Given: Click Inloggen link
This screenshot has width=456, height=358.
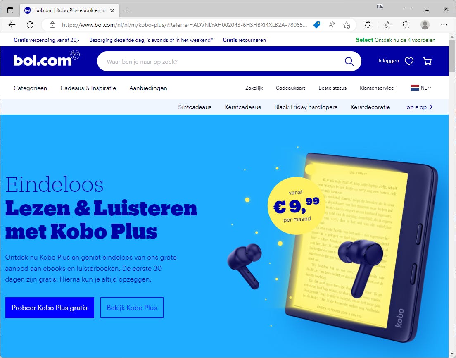Looking at the screenshot, I should click(x=389, y=61).
